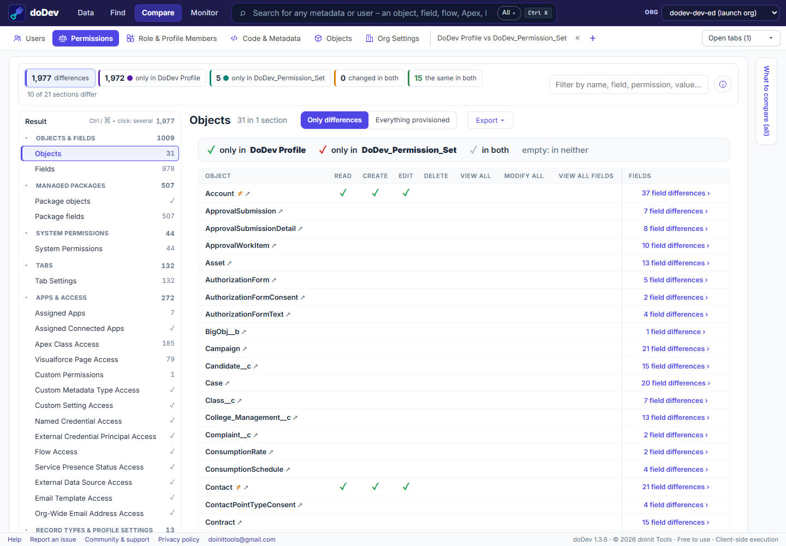Open Case object external link arrow
786x546 pixels.
click(x=227, y=383)
